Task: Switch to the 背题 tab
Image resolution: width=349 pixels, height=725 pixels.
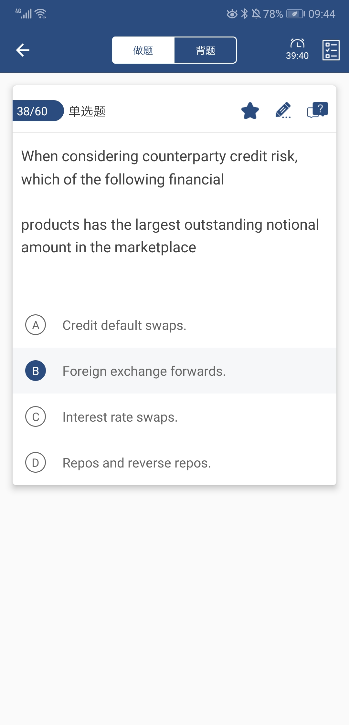Action: (x=206, y=50)
